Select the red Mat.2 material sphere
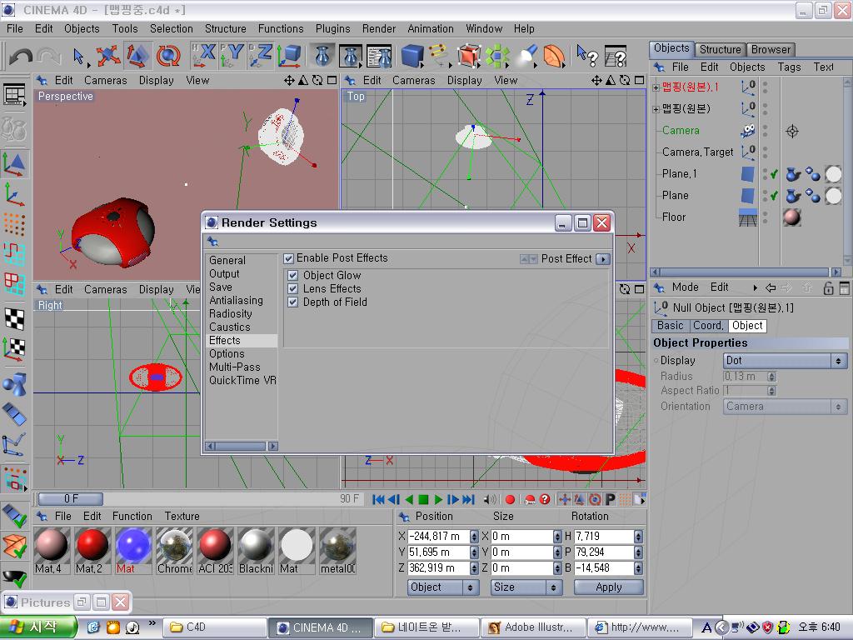 tap(92, 544)
